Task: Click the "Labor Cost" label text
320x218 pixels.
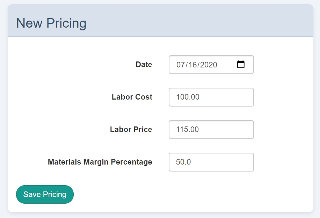Action: pyautogui.click(x=132, y=97)
